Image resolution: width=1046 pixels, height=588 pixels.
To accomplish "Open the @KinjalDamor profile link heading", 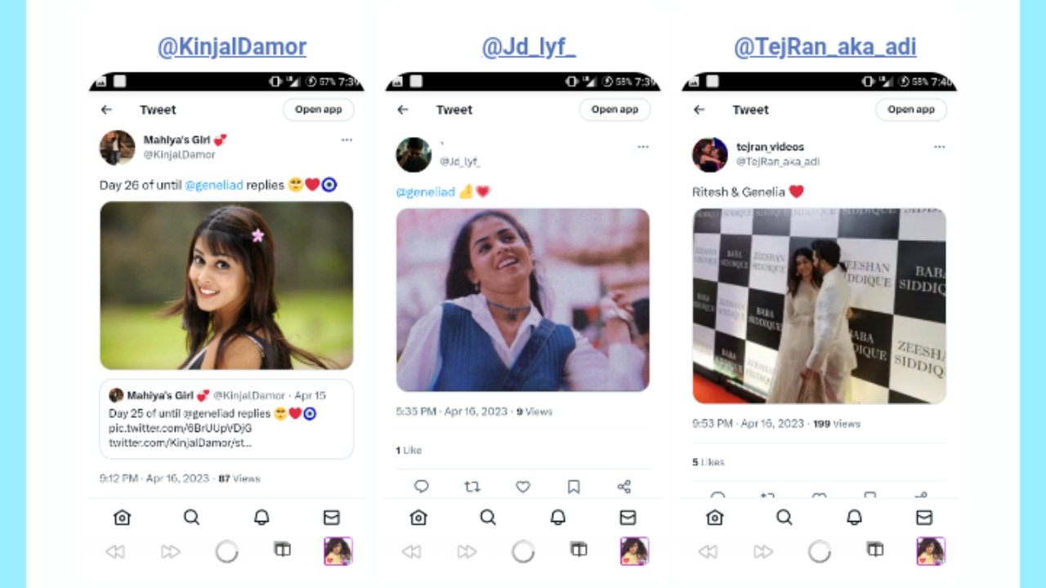I will [x=232, y=47].
